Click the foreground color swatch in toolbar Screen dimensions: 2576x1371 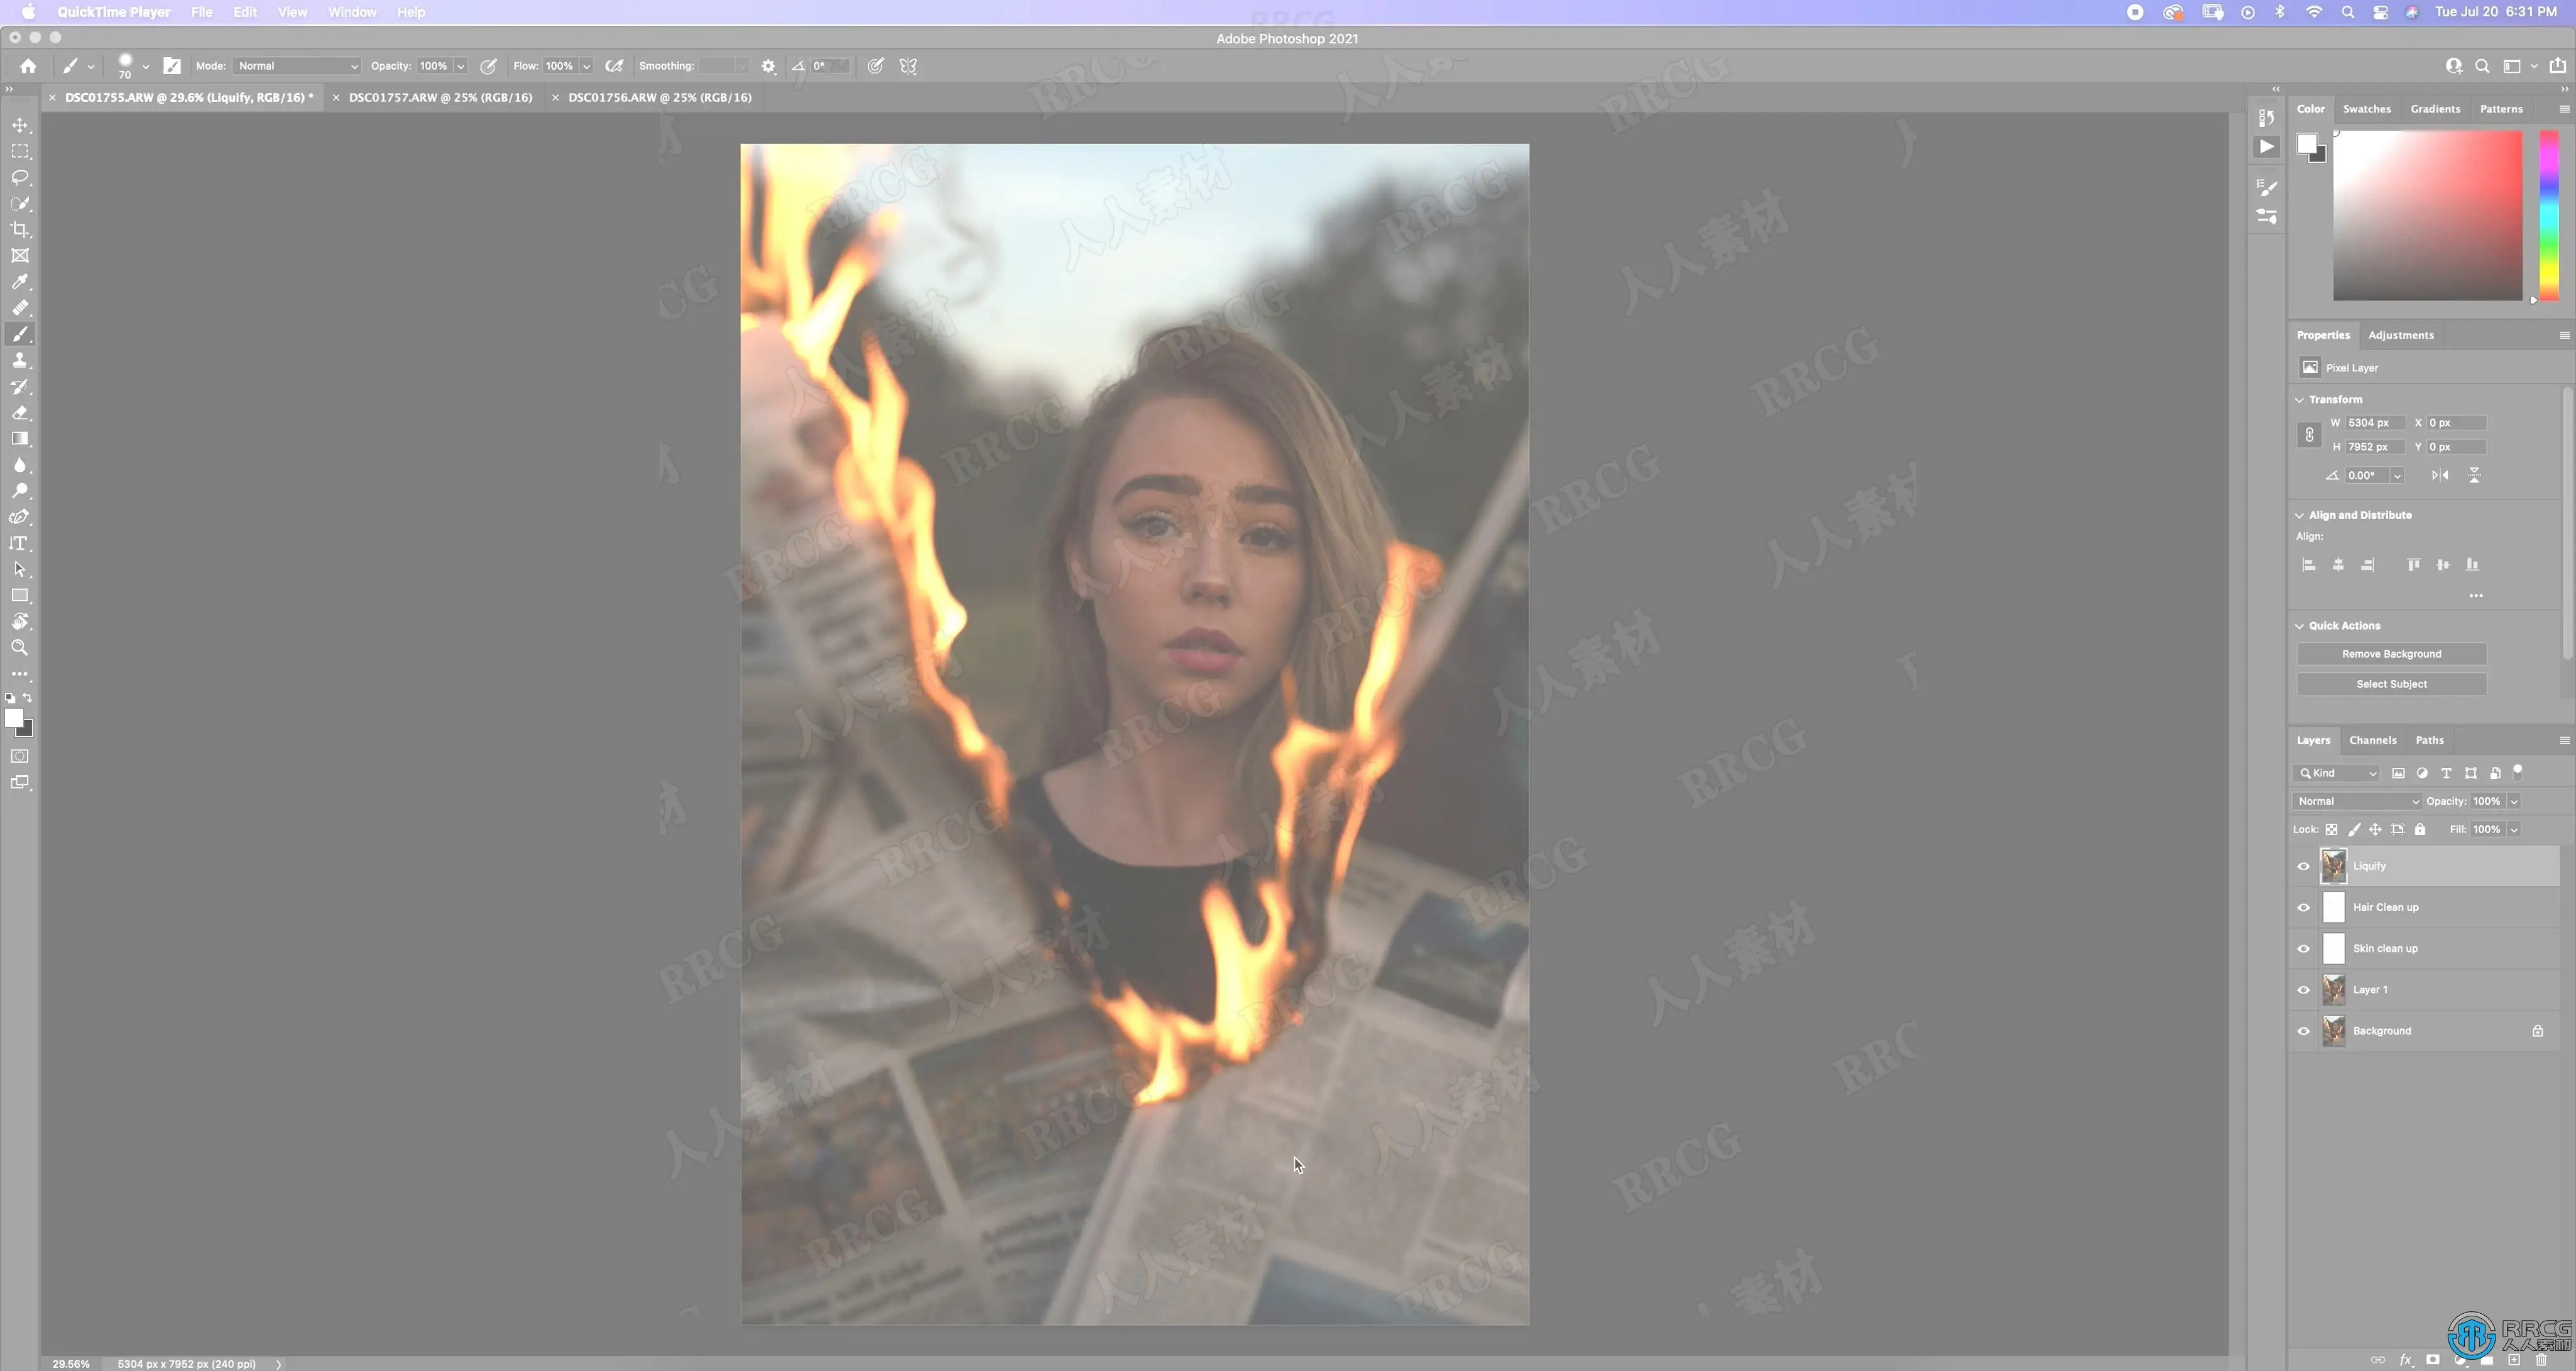pos(13,718)
